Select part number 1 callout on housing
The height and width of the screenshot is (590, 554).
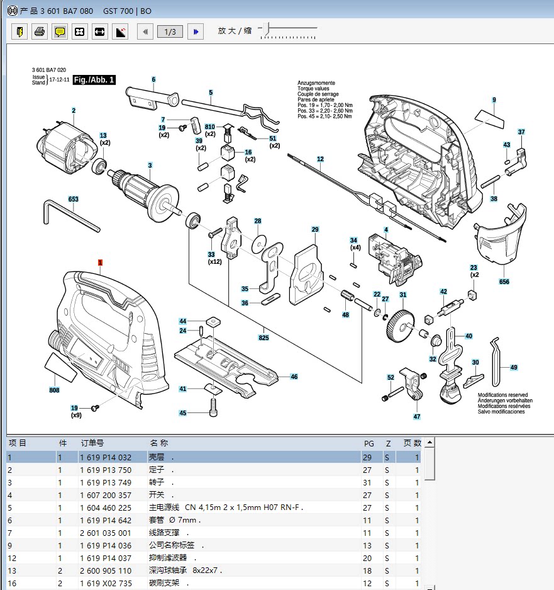[x=100, y=263]
